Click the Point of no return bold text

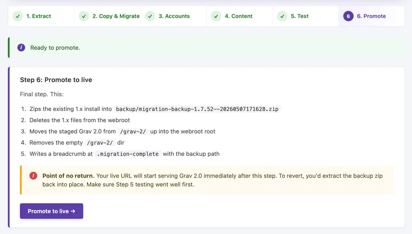[68, 176]
